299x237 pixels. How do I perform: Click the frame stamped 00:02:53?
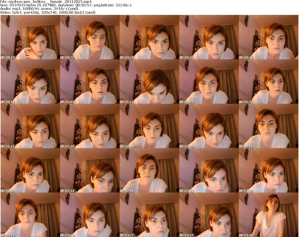pyautogui.click(x=209, y=171)
